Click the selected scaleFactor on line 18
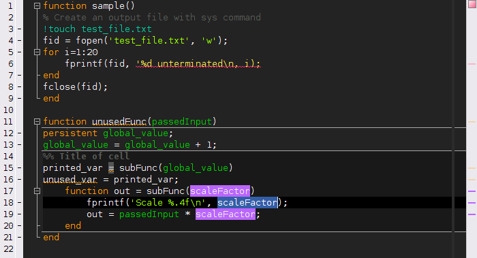 point(247,202)
